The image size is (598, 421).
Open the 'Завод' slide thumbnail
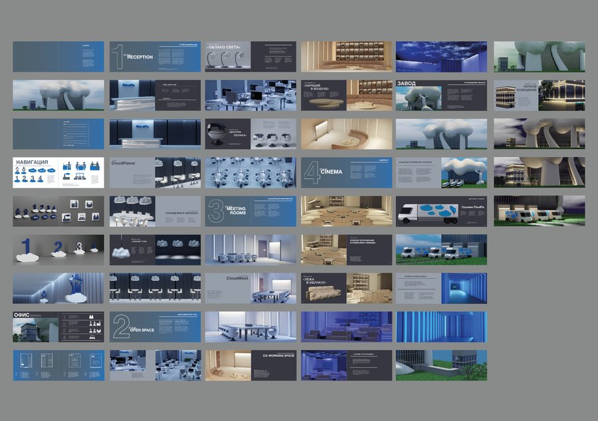(x=441, y=95)
